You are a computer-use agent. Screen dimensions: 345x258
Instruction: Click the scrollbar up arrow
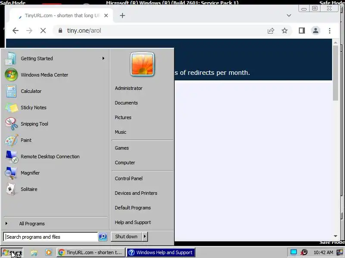click(336, 43)
